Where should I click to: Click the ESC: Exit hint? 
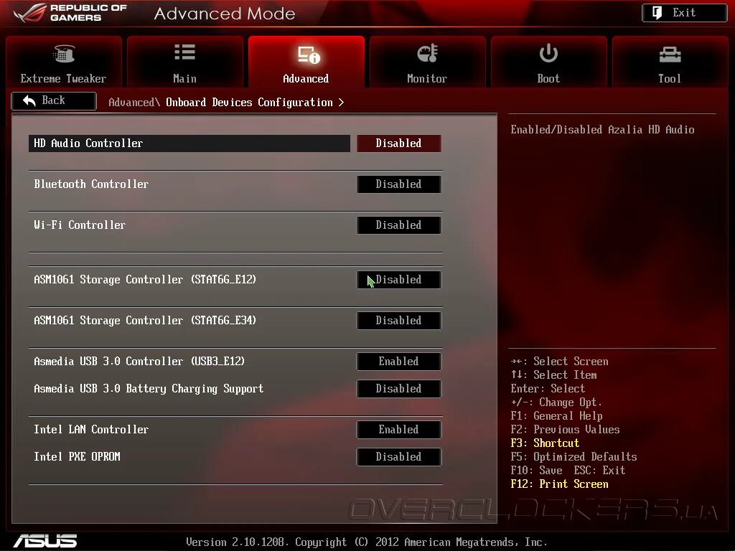[x=599, y=471]
